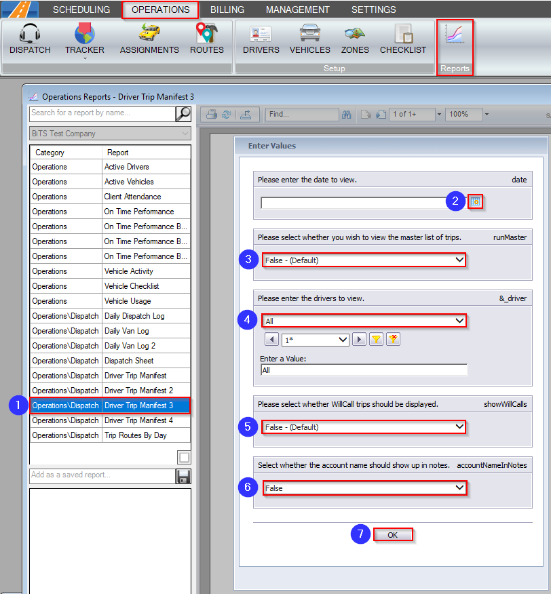
Task: Toggle the checkbox below the report list
Action: (x=183, y=456)
